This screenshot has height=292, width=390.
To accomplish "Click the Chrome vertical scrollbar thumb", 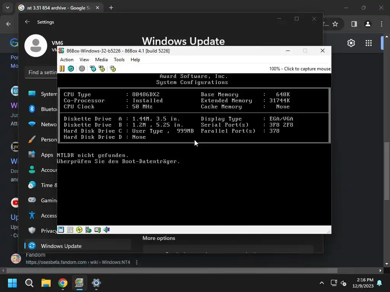I will click(x=387, y=171).
